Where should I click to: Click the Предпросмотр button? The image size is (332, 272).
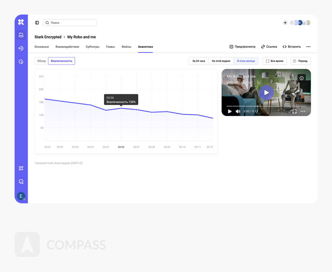pos(243,47)
